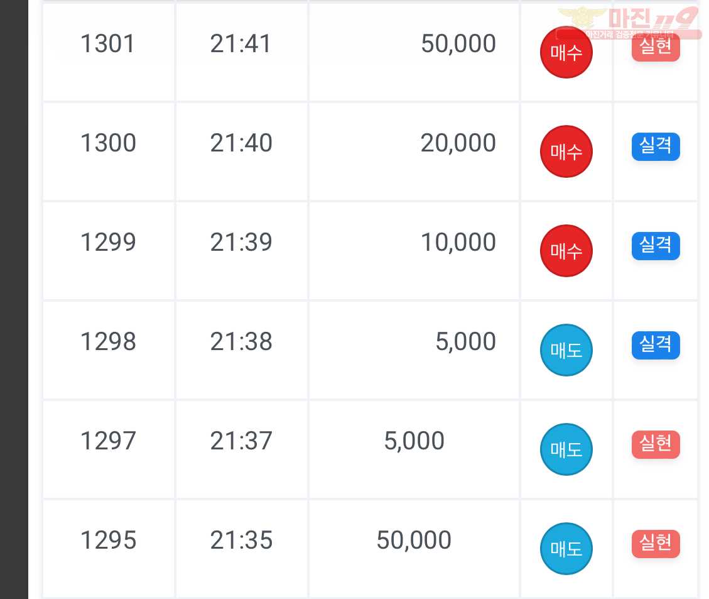Image resolution: width=709 pixels, height=599 pixels.
Task: Click the blue 매도 circle in row 1298
Action: [566, 349]
